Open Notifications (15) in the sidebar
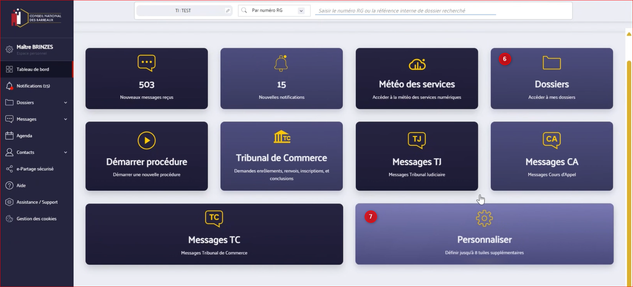633x287 pixels. 33,86
